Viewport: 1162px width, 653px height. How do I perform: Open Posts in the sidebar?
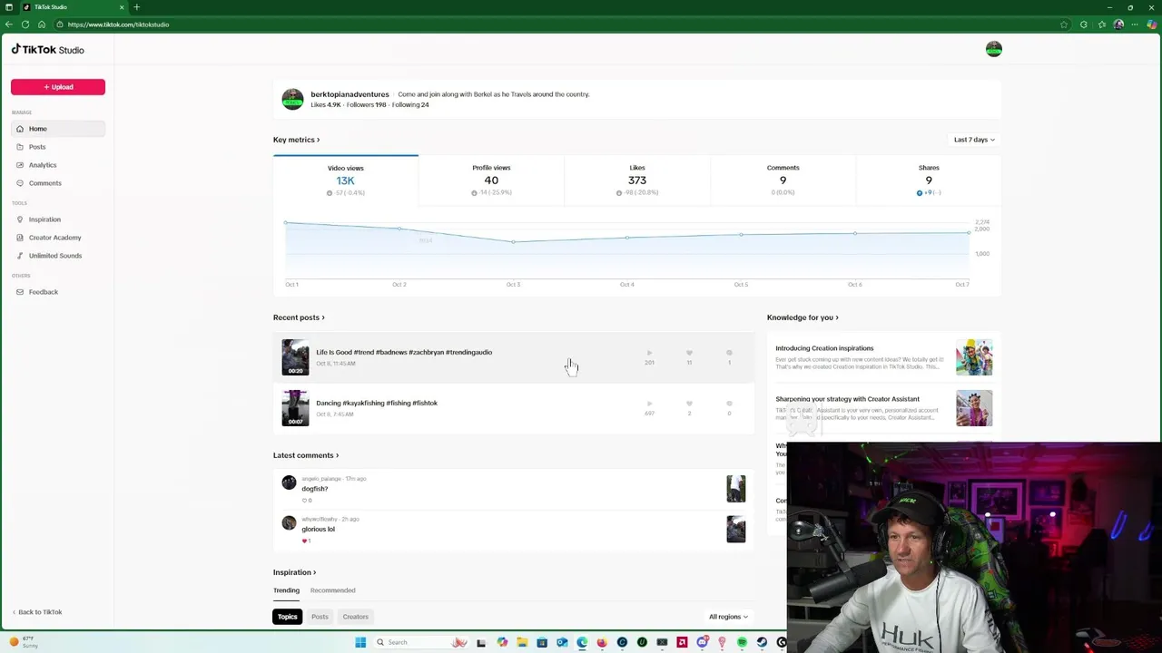click(x=58, y=147)
